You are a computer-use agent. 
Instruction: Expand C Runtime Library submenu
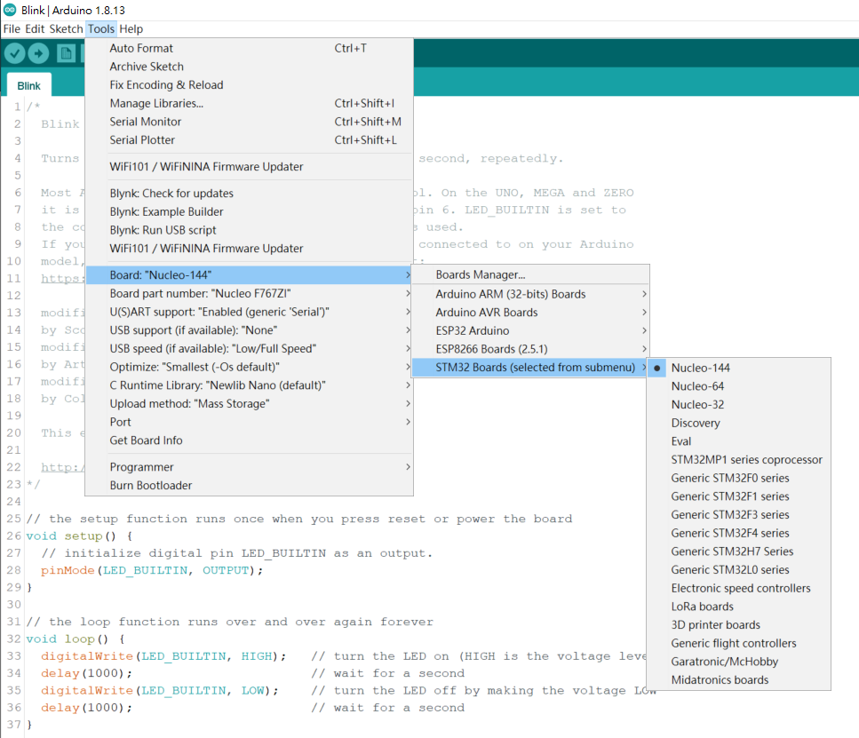pos(250,385)
